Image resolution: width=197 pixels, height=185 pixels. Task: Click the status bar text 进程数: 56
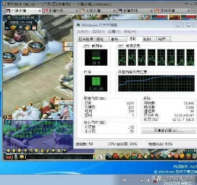click(x=84, y=144)
